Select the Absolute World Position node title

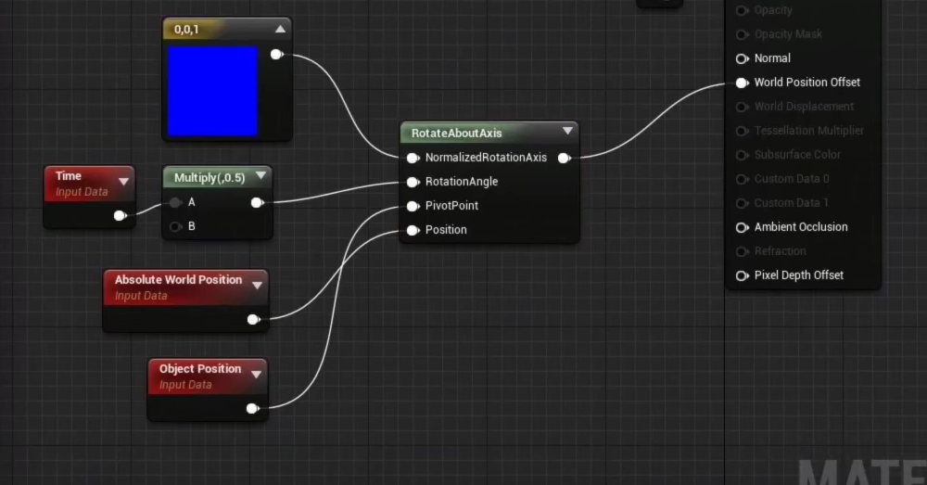[x=179, y=280]
